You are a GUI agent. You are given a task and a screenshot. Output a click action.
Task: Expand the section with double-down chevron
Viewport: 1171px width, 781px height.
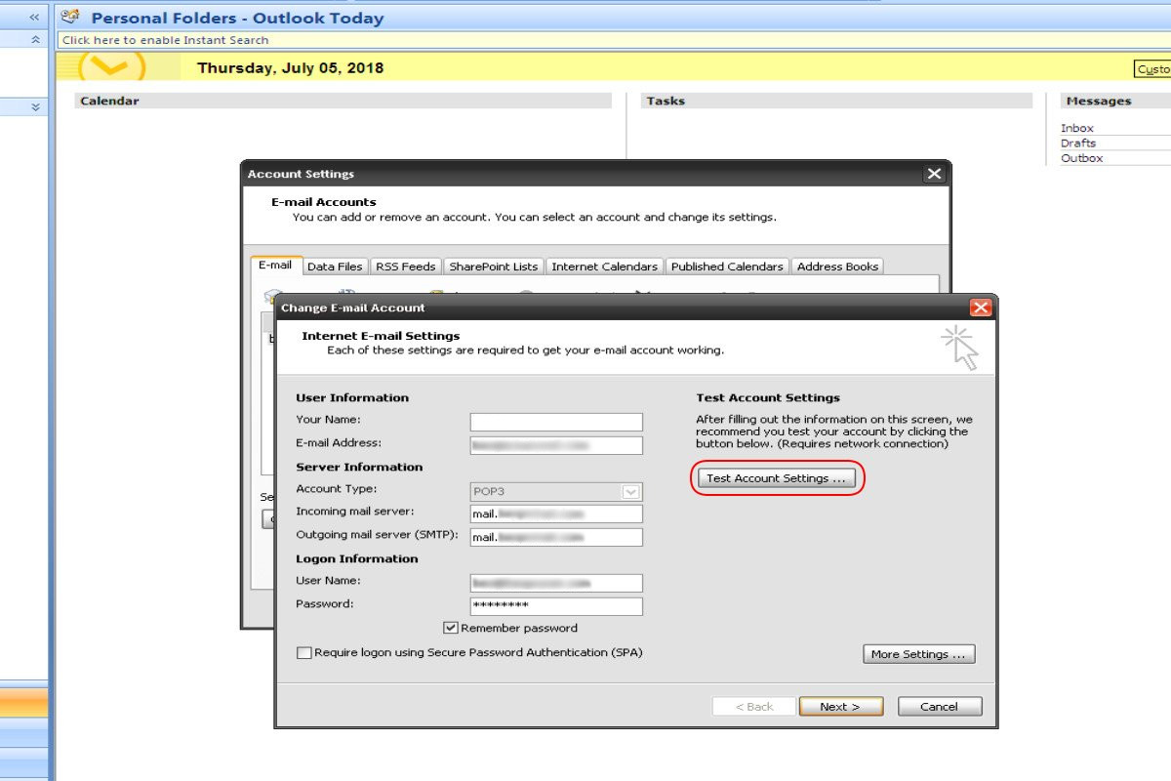[x=36, y=107]
